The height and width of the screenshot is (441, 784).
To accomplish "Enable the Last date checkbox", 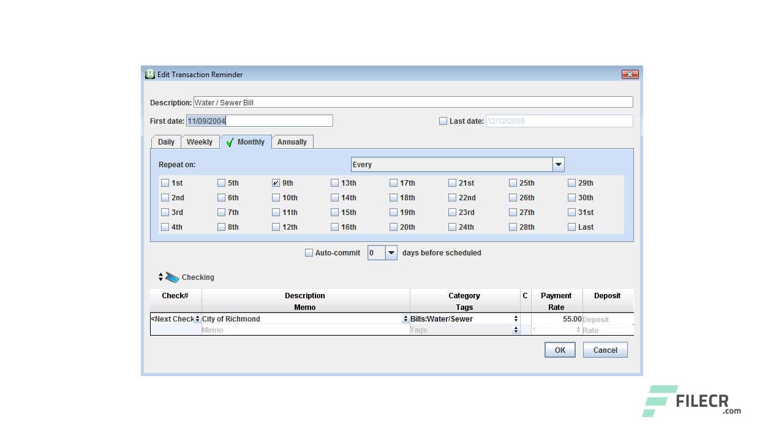I will (x=443, y=121).
